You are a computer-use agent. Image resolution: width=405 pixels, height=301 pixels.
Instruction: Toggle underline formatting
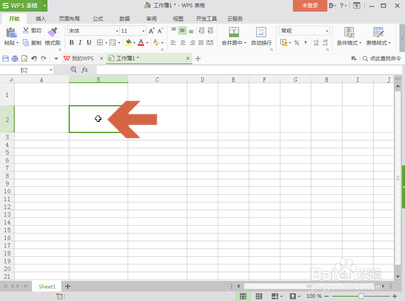click(89, 43)
